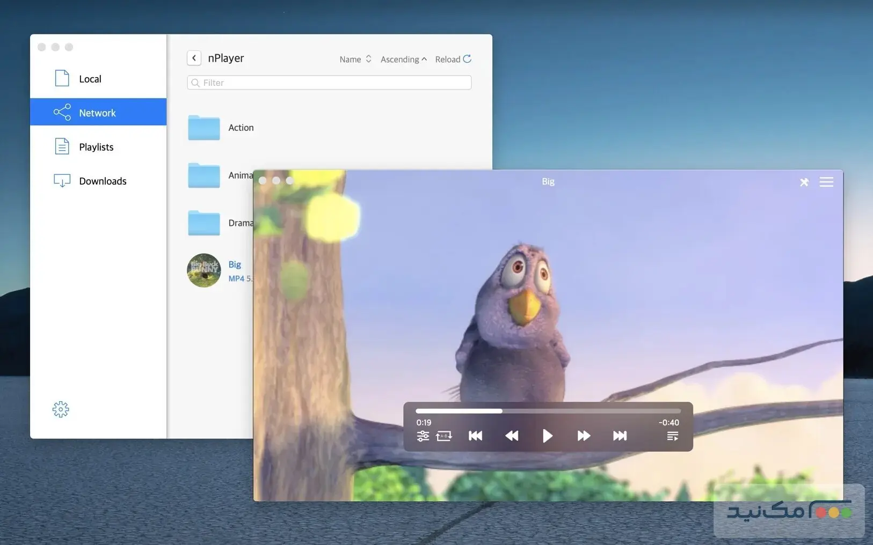Rewind the video
This screenshot has width=873, height=545.
[512, 436]
